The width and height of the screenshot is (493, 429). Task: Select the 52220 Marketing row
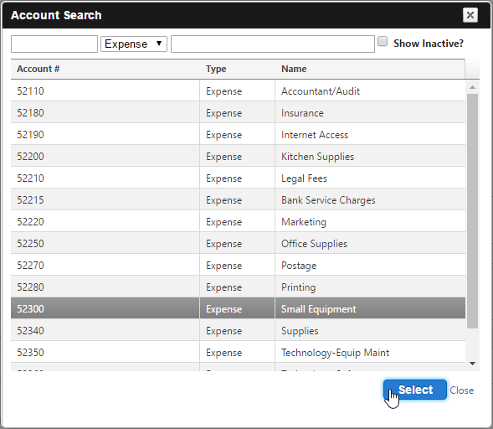coord(238,221)
